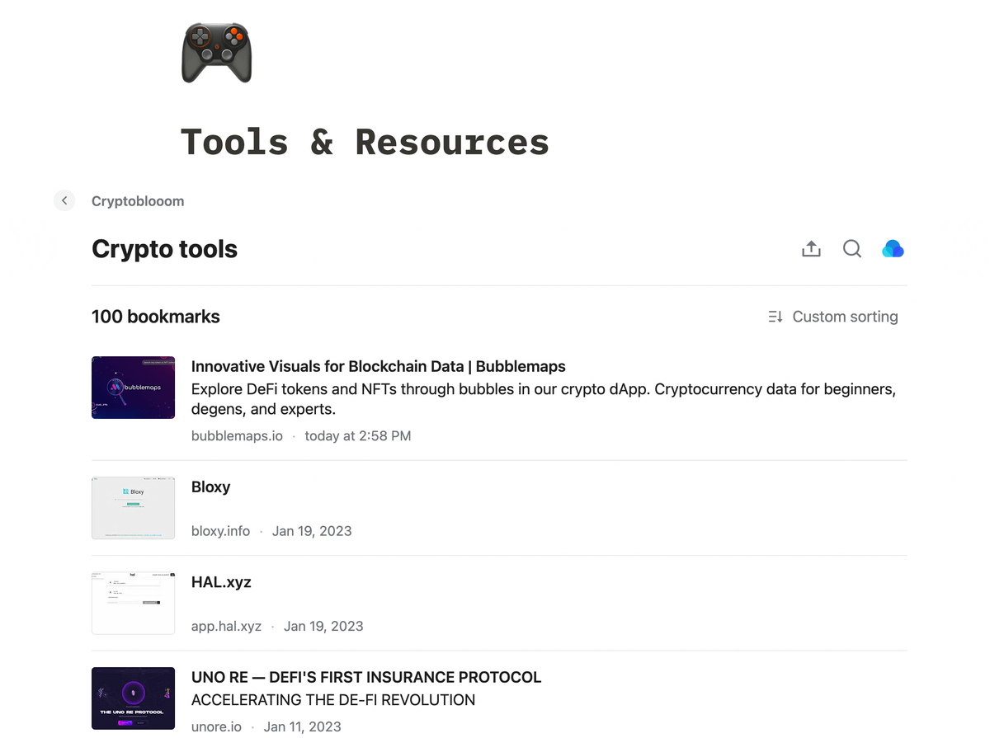The width and height of the screenshot is (990, 738).
Task: Open the Bloxy bookmark thumbnail
Action: point(133,508)
